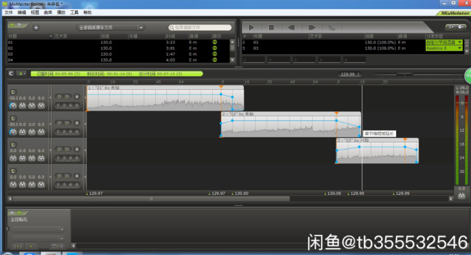Viewport: 471px width, 255px height.
Task: Click second track's top green-arrow icon
Action: click(13, 118)
